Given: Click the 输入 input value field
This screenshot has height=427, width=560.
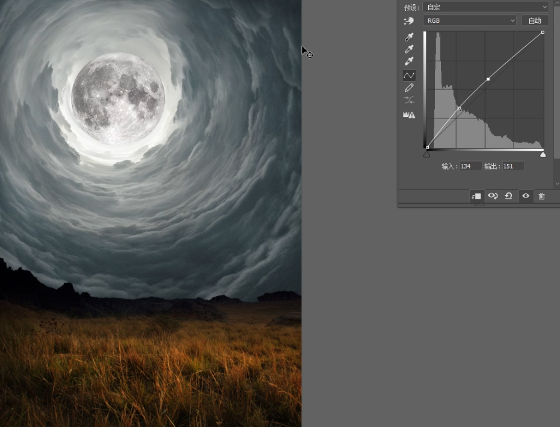Looking at the screenshot, I should pyautogui.click(x=470, y=166).
